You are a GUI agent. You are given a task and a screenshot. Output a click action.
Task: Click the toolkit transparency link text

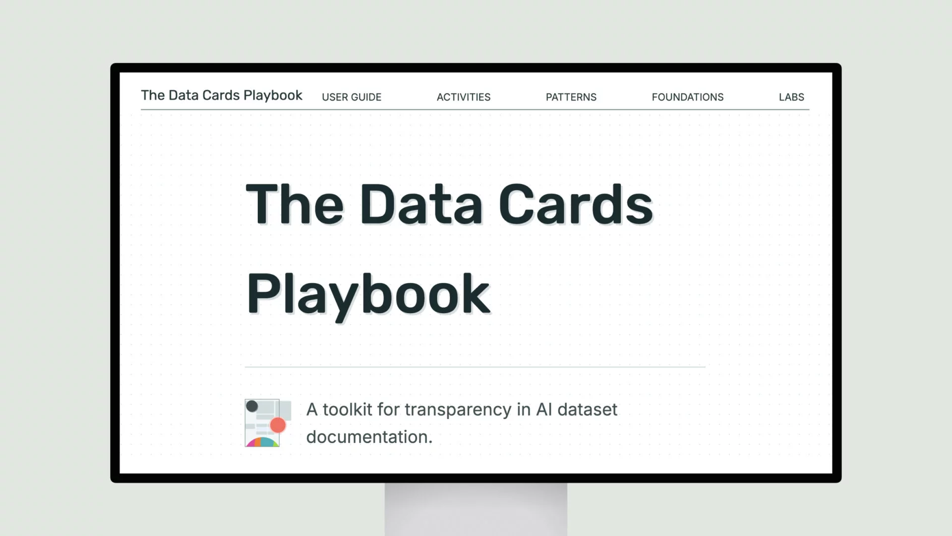click(461, 422)
